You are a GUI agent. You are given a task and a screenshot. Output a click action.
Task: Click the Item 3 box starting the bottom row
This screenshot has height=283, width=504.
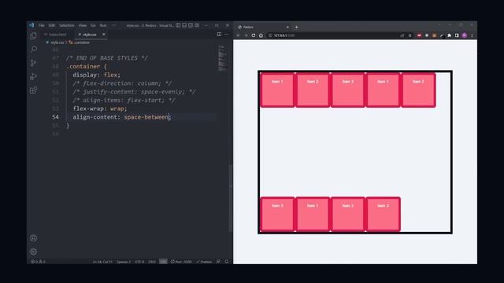[x=277, y=214]
